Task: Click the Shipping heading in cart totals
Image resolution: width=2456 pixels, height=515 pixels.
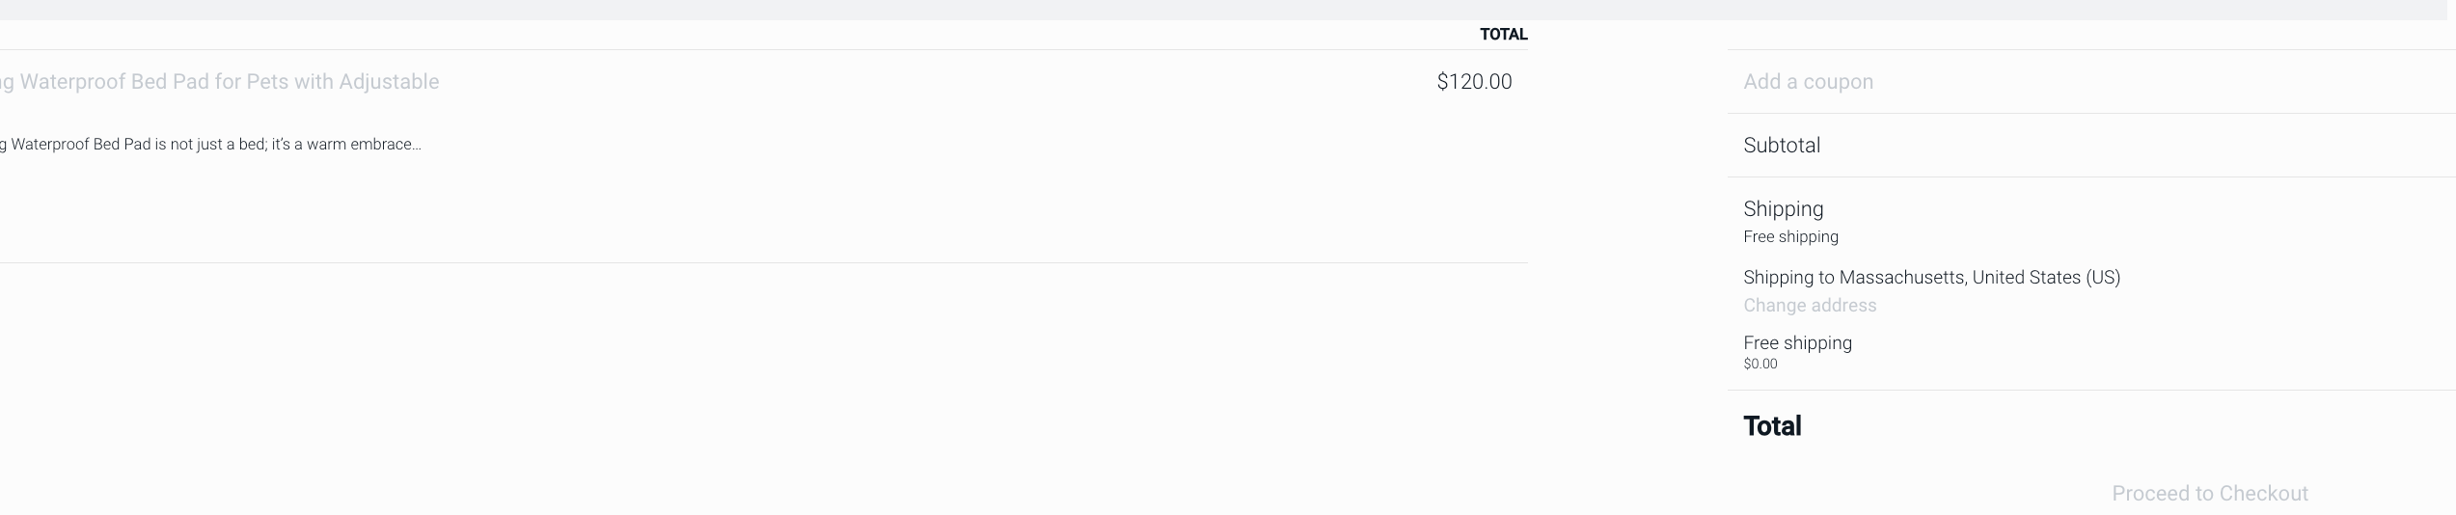Action: (x=1783, y=209)
